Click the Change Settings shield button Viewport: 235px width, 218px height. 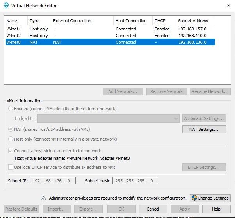(x=210, y=198)
